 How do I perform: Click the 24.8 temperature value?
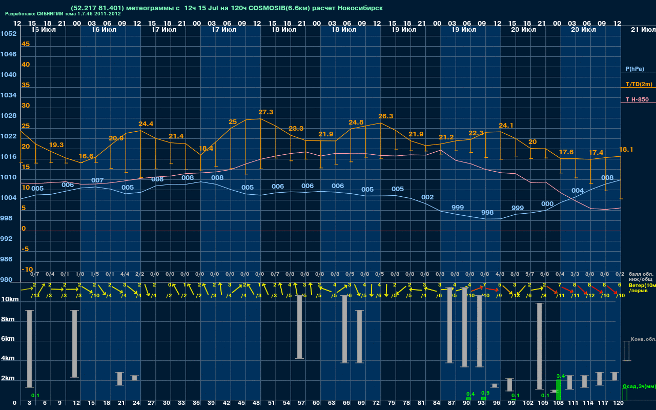356,122
